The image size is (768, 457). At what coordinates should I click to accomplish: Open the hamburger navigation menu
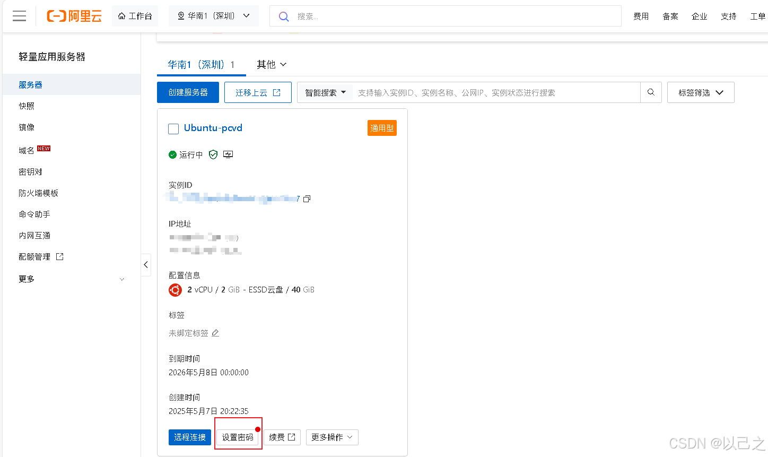(19, 16)
